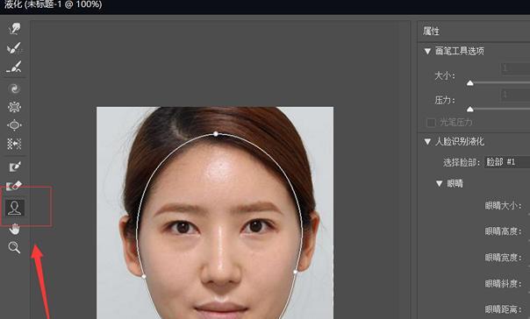Select the Bloat tool

pos(14,125)
